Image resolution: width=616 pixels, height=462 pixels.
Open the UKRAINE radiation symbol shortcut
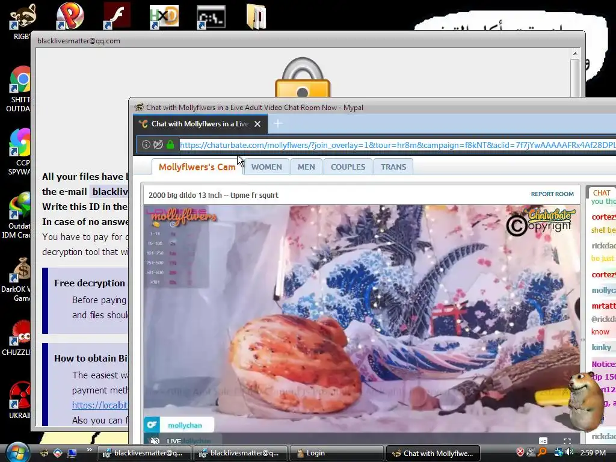pyautogui.click(x=20, y=395)
